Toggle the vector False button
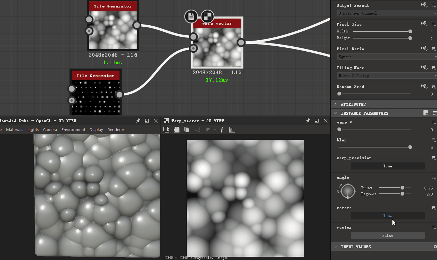 (x=387, y=235)
